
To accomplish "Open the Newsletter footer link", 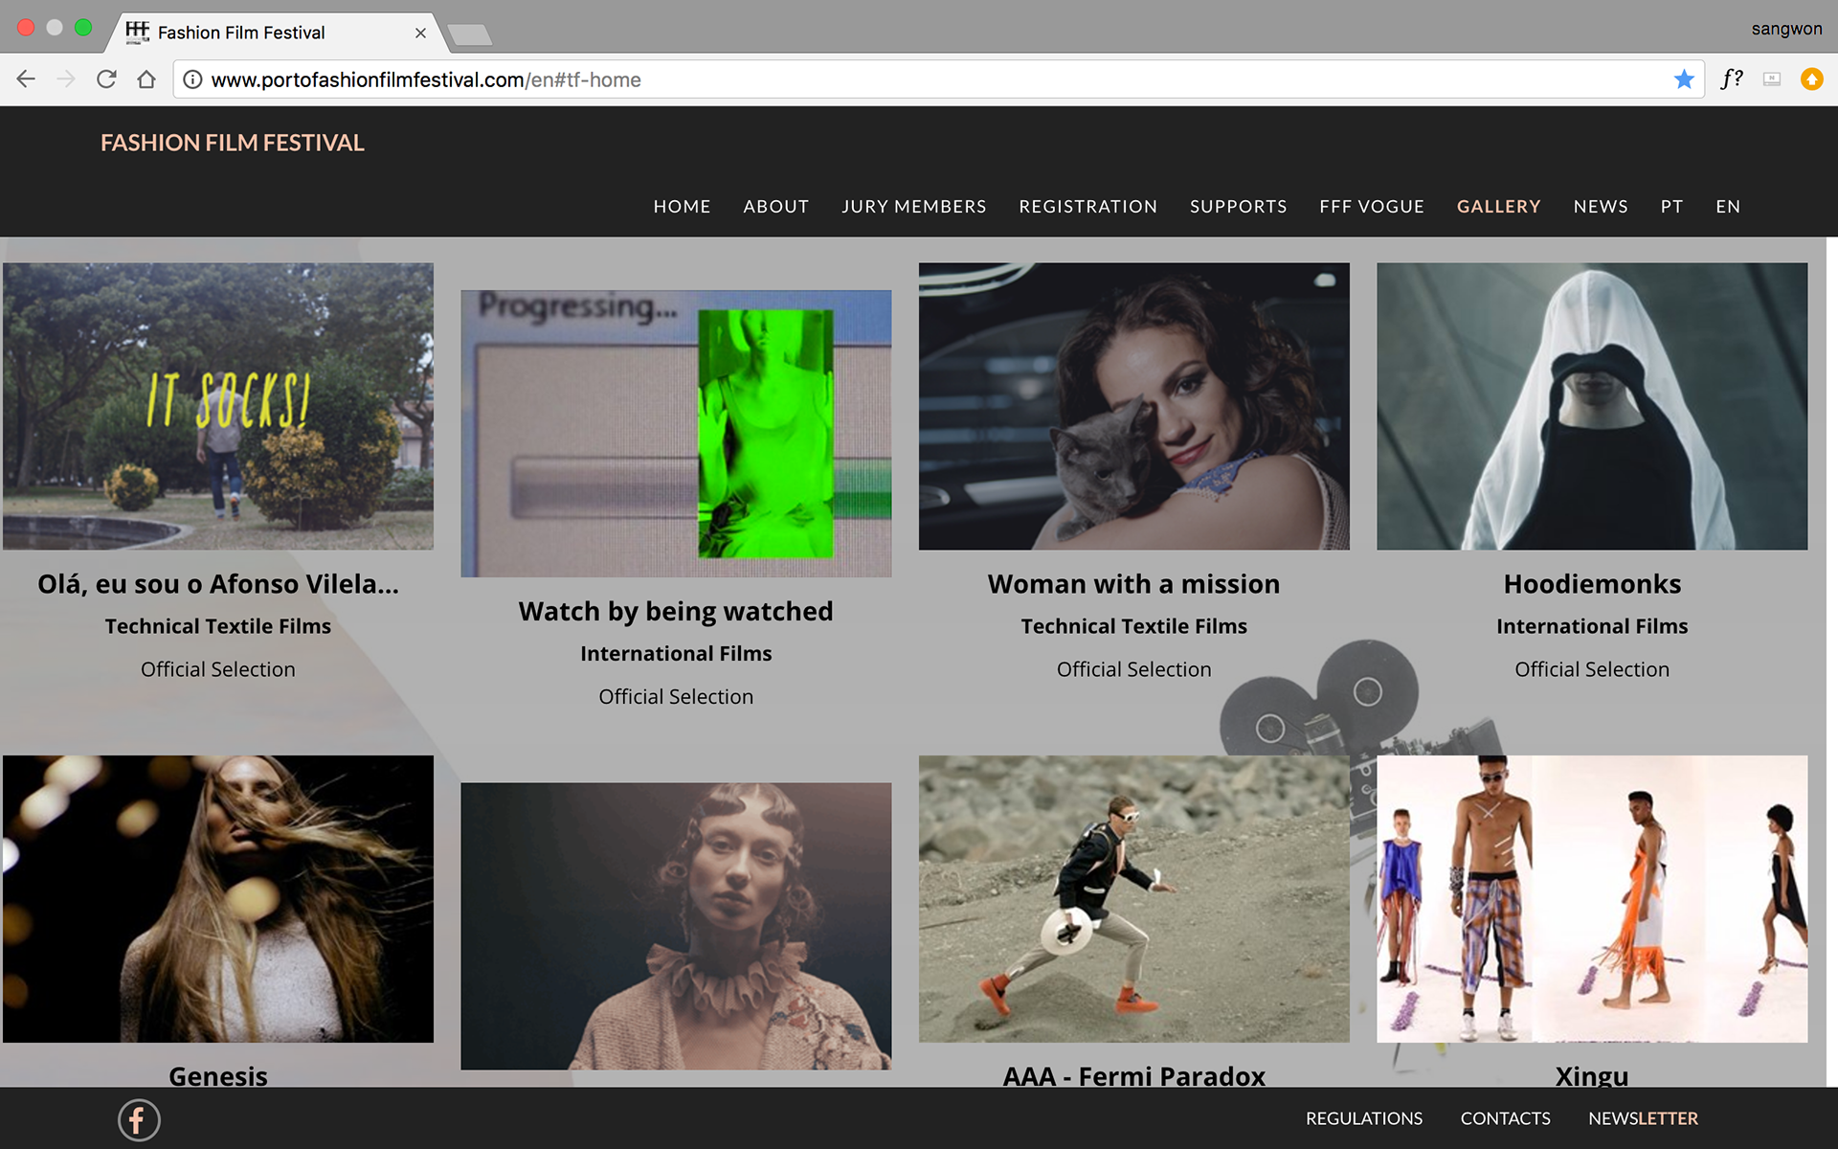I will [x=1643, y=1118].
